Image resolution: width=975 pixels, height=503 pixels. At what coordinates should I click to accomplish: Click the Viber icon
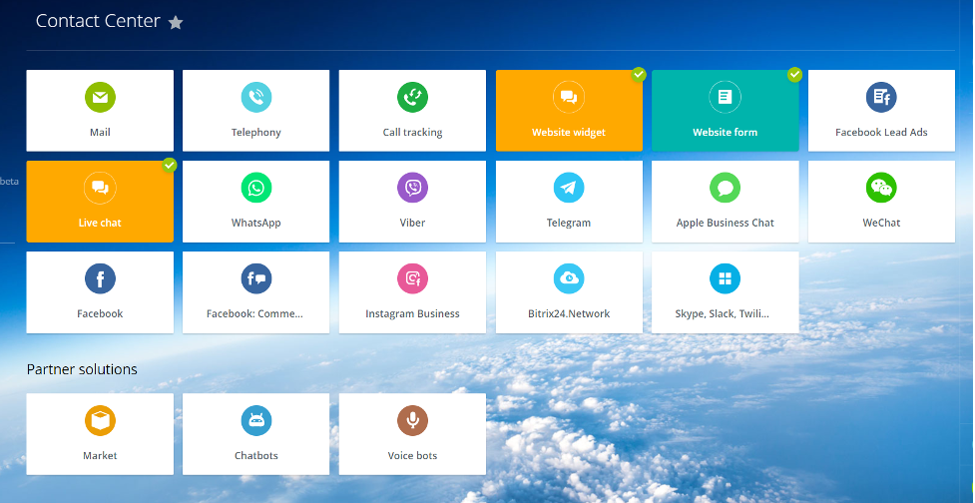(412, 188)
